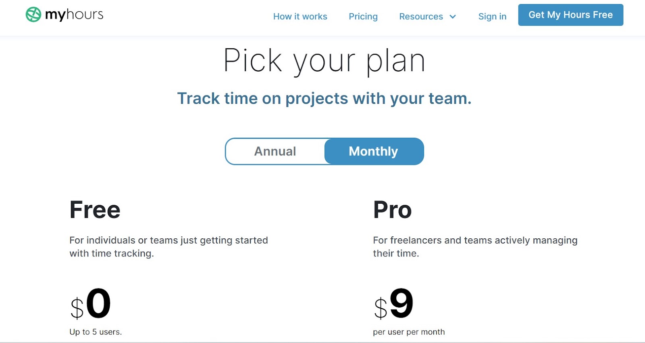Viewport: 645px width, 343px height.
Task: Click the Pro plan description text
Action: (x=475, y=246)
